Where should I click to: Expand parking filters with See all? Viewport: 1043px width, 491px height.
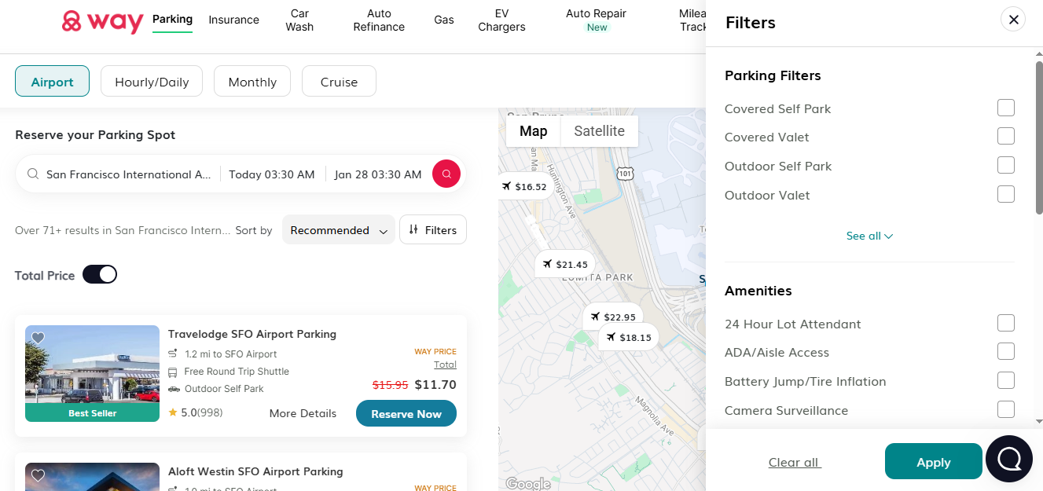pyautogui.click(x=869, y=236)
